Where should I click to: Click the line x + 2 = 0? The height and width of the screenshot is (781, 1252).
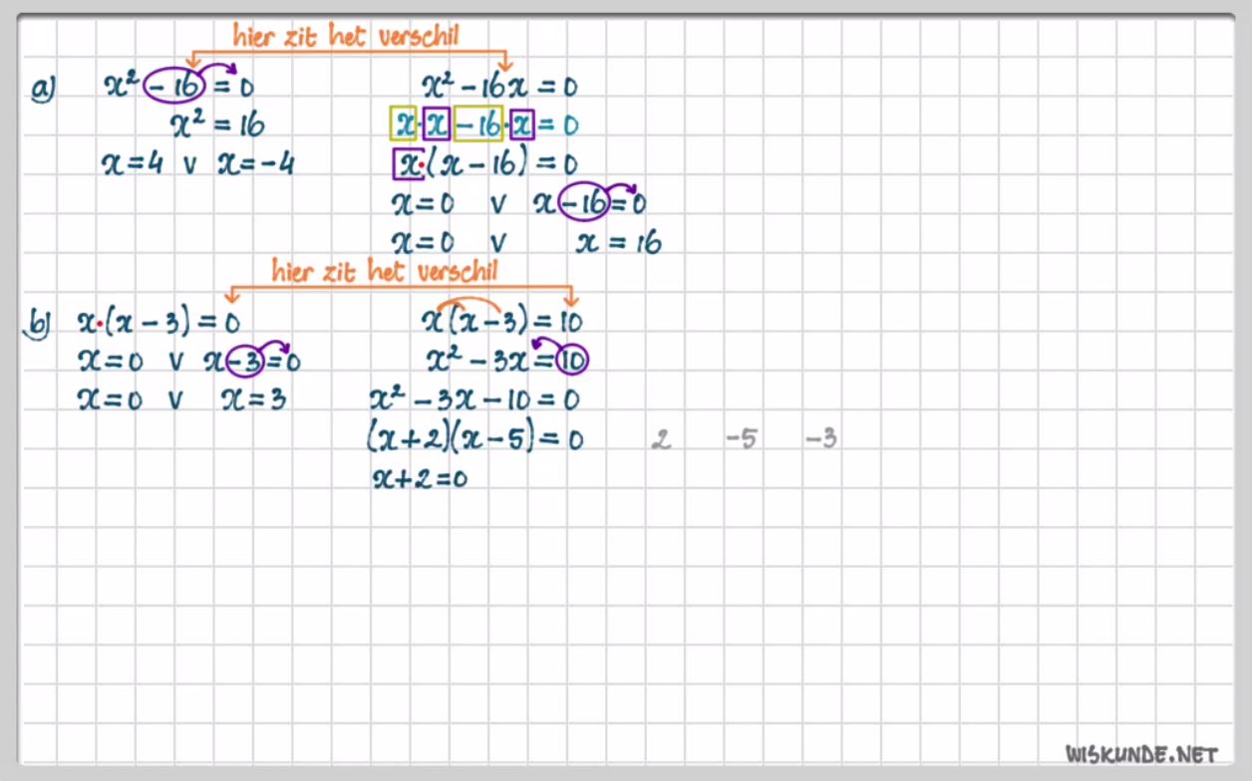[420, 478]
